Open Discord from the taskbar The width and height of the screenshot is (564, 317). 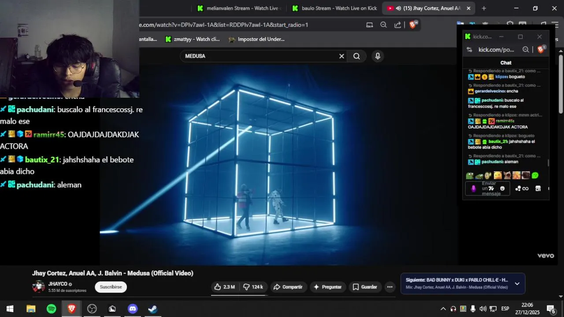pos(133,309)
